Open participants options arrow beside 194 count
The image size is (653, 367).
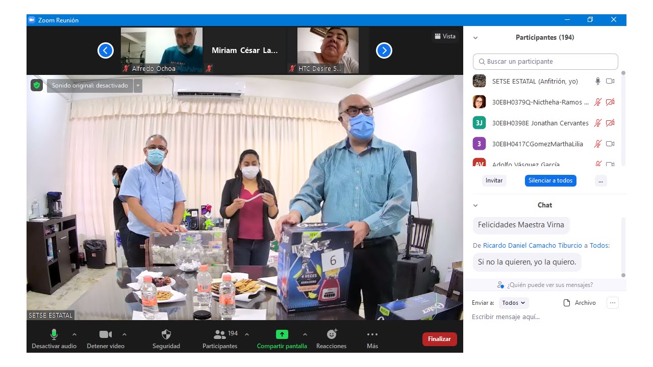click(x=247, y=334)
